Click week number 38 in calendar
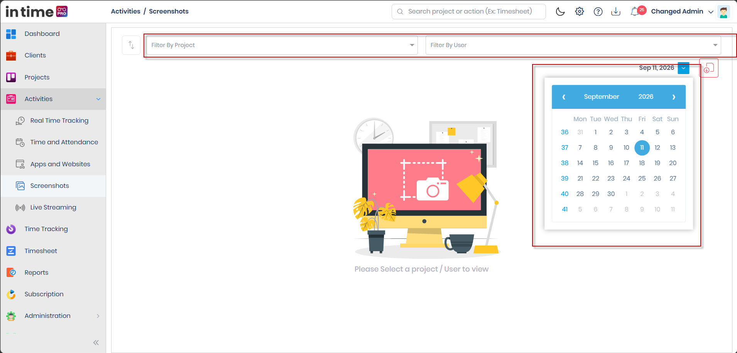 tap(565, 163)
